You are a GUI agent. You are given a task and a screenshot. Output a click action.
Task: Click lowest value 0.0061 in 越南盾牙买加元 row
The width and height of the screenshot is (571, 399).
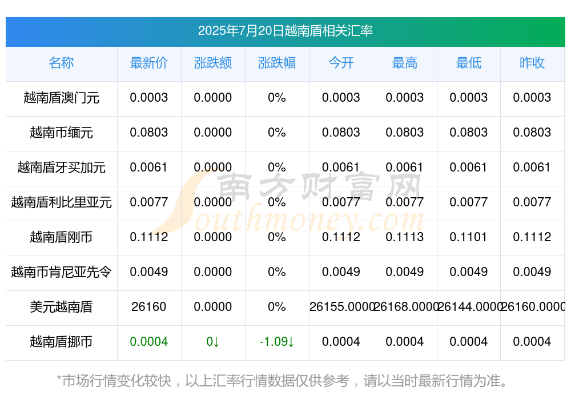pos(469,167)
